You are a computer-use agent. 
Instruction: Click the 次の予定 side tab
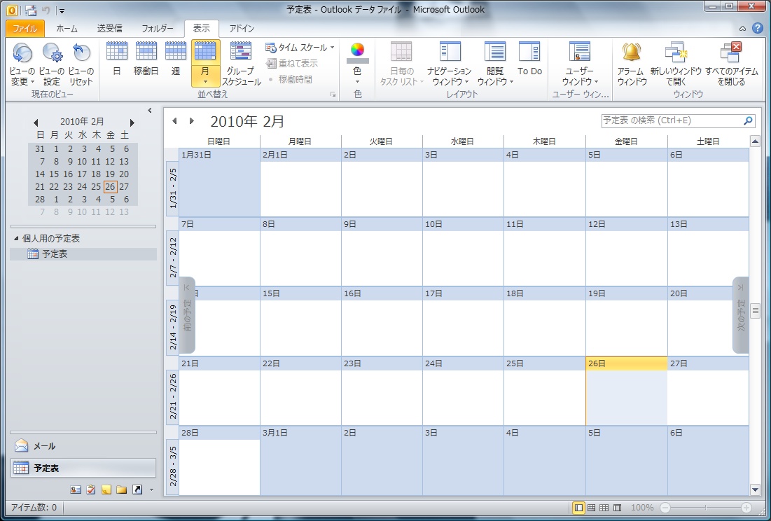coord(740,315)
